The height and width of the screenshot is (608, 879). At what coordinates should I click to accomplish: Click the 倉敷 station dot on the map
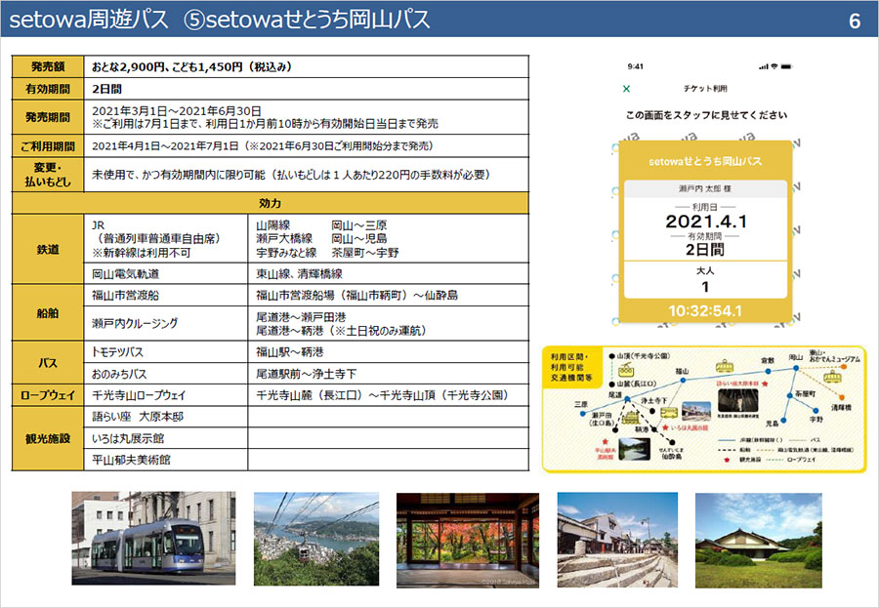[x=768, y=372]
